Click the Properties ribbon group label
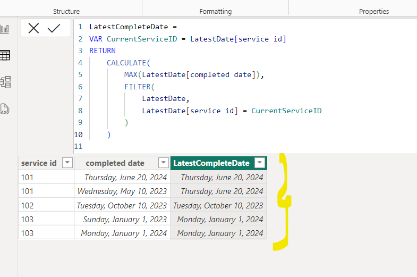The height and width of the screenshot is (277, 417). click(x=374, y=12)
